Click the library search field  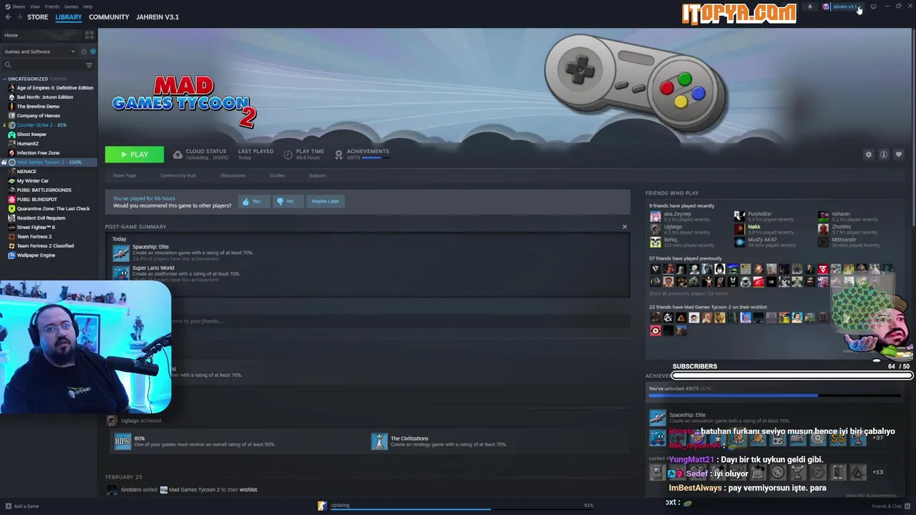[x=44, y=65]
